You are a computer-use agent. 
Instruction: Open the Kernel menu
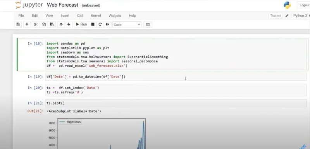[x=96, y=16]
